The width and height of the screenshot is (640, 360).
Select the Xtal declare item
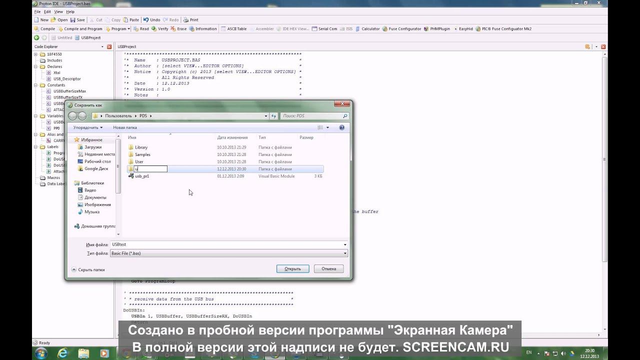tap(56, 72)
